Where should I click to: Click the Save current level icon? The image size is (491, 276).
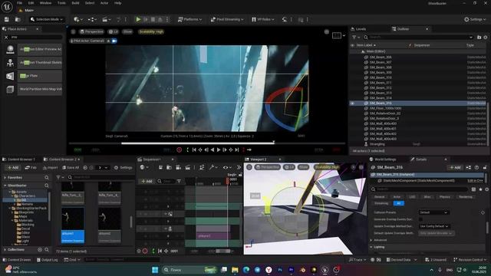(x=7, y=19)
